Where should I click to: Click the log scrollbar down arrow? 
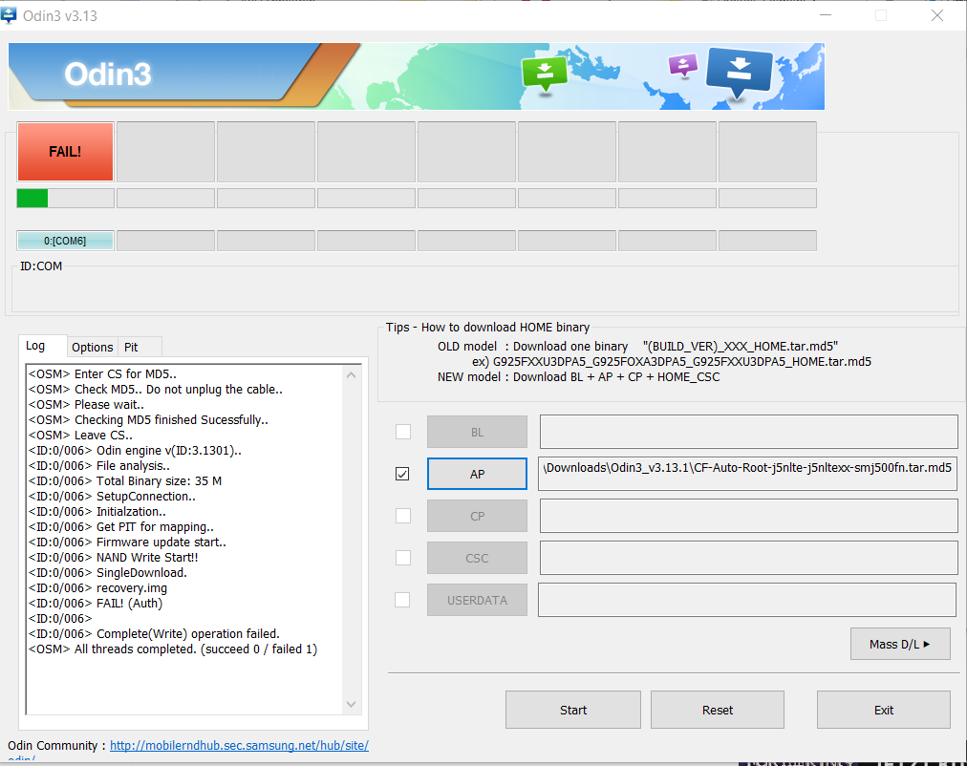pos(351,704)
